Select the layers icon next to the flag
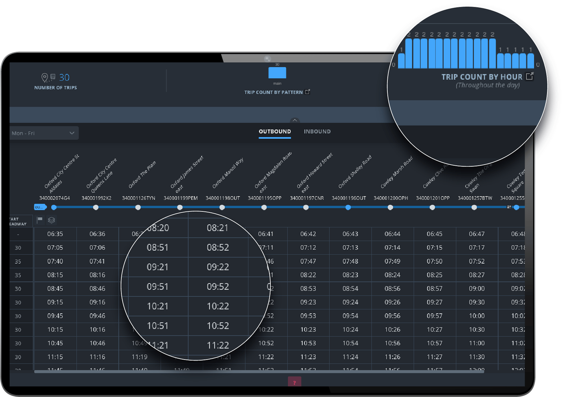 pyautogui.click(x=51, y=220)
